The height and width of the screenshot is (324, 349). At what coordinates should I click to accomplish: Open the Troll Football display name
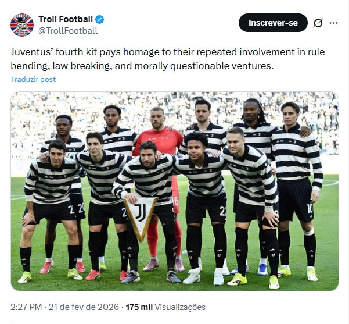65,19
